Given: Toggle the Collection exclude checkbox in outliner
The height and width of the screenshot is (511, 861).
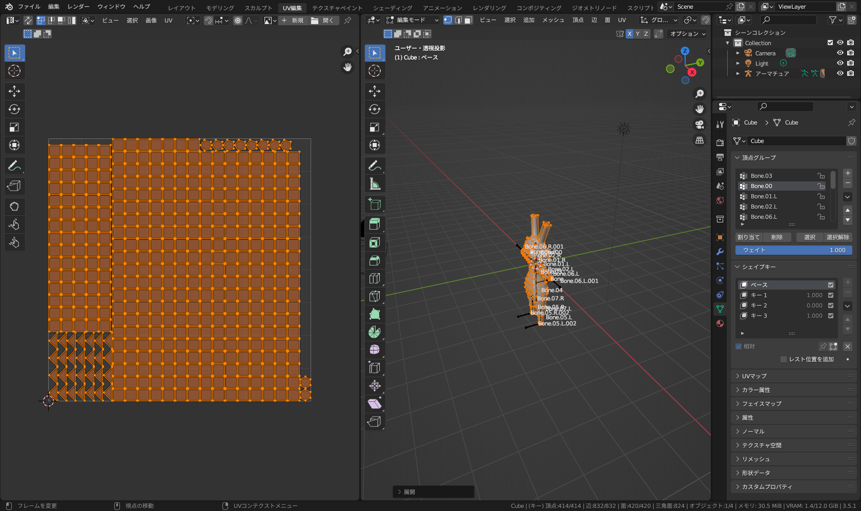Looking at the screenshot, I should pyautogui.click(x=830, y=43).
